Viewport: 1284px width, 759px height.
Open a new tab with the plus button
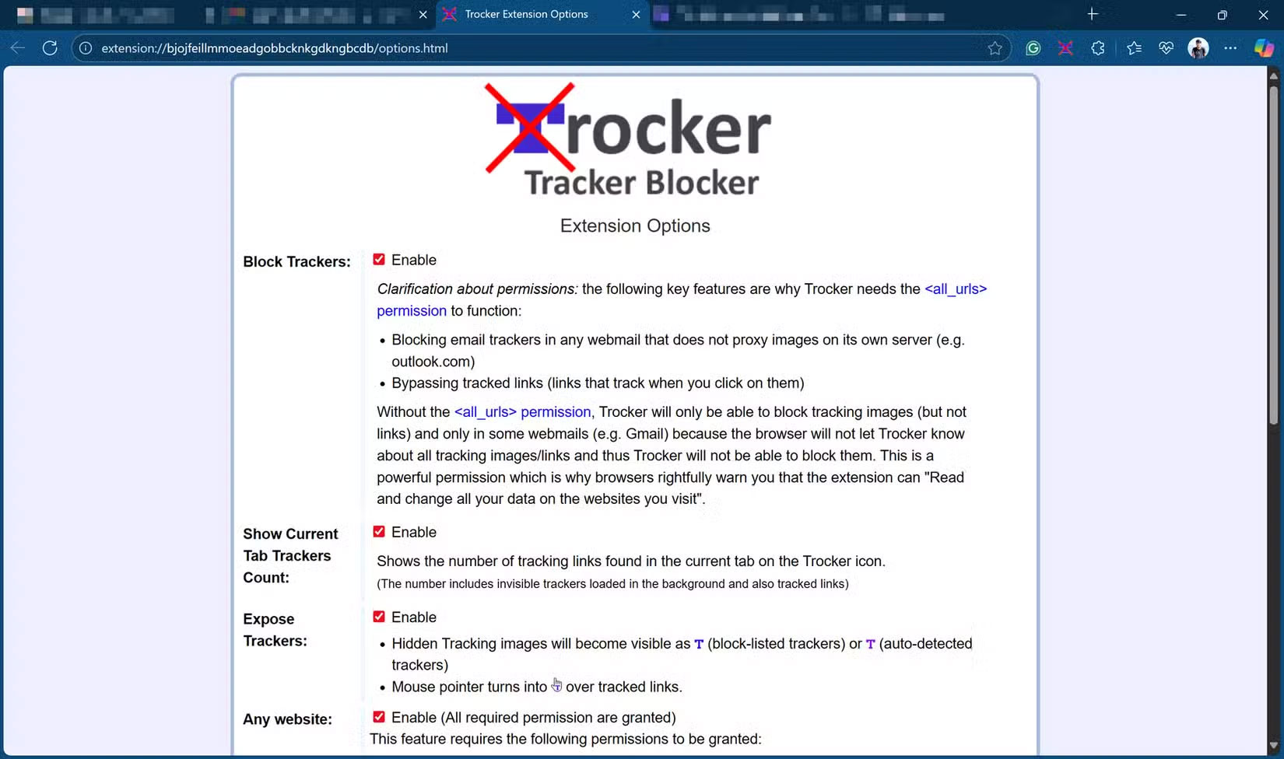coord(1092,14)
